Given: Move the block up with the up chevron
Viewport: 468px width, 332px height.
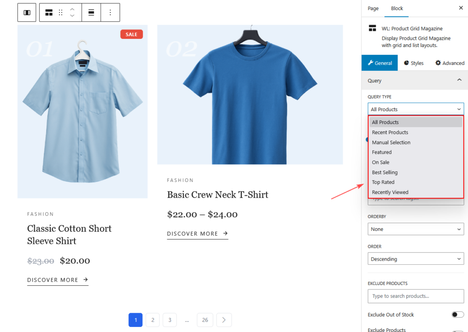Looking at the screenshot, I should click(x=73, y=9).
